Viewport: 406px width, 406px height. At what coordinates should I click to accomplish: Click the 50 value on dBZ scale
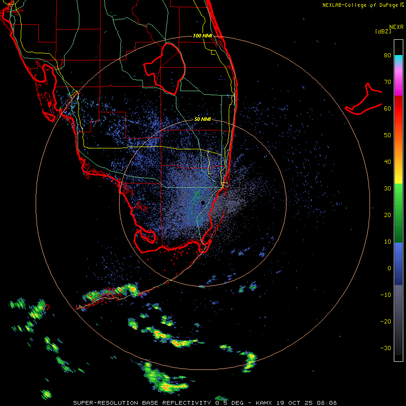tap(388, 135)
